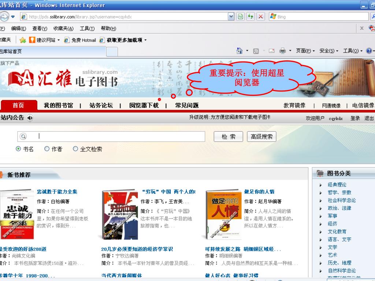375x281 pixels.
Task: Click the 退出 link
Action: [369, 118]
